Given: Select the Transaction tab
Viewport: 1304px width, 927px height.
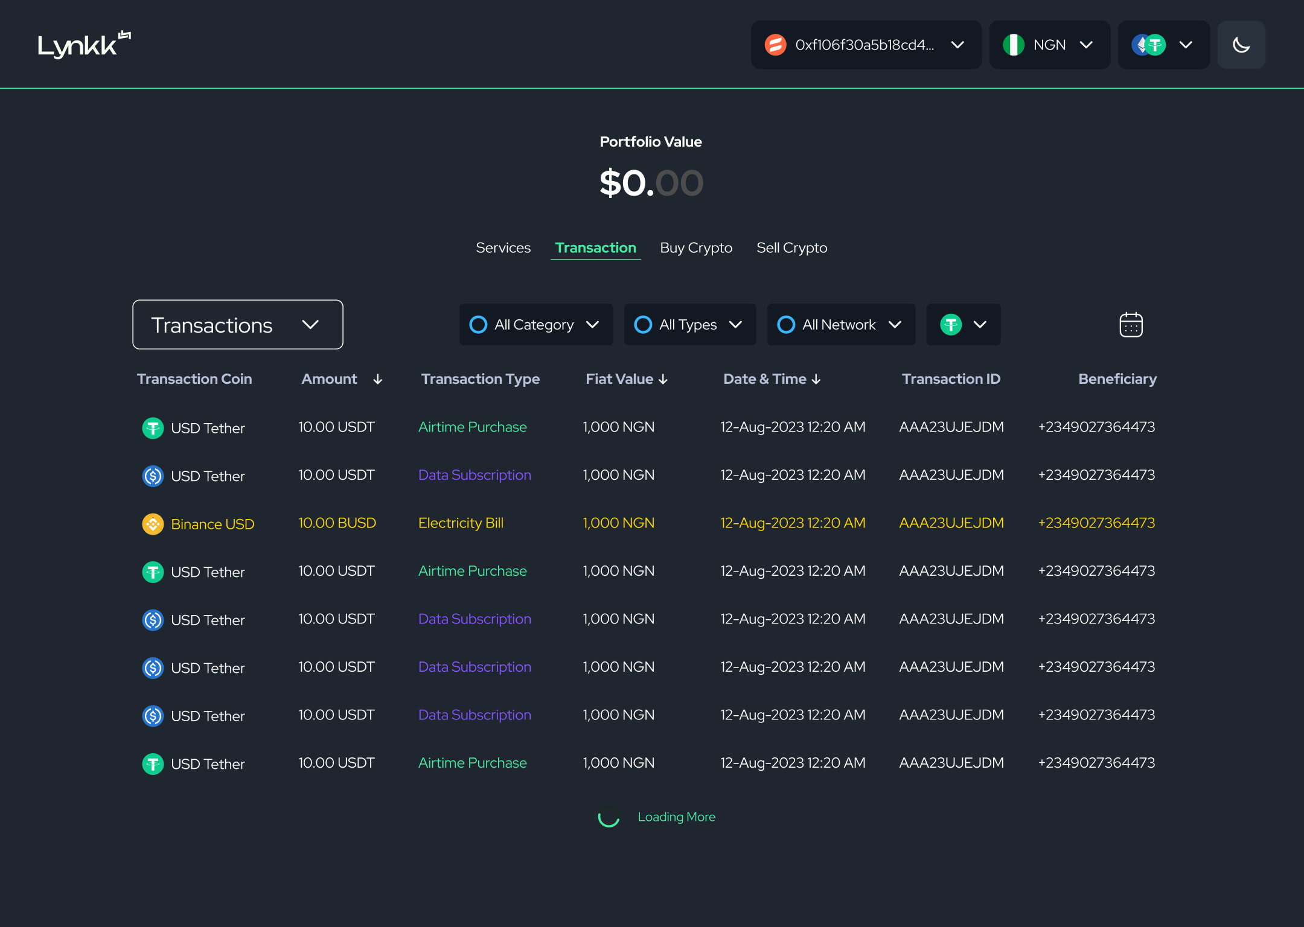Looking at the screenshot, I should point(595,247).
